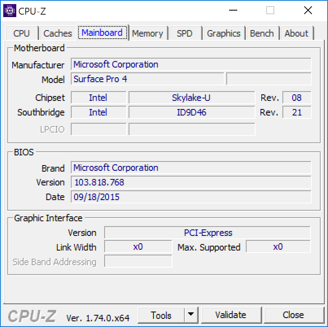
Task: Open the Tools dropdown arrow
Action: pyautogui.click(x=190, y=315)
